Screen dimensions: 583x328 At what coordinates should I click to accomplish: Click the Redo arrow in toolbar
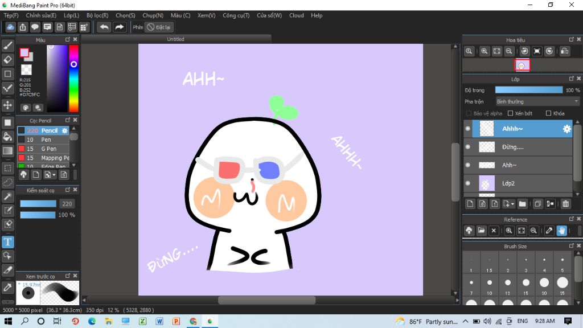point(120,27)
